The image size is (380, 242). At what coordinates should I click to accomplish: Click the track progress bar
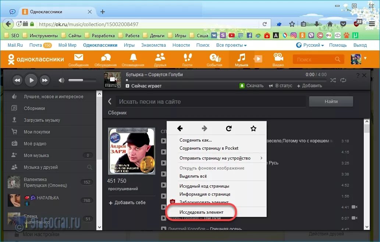226,80
